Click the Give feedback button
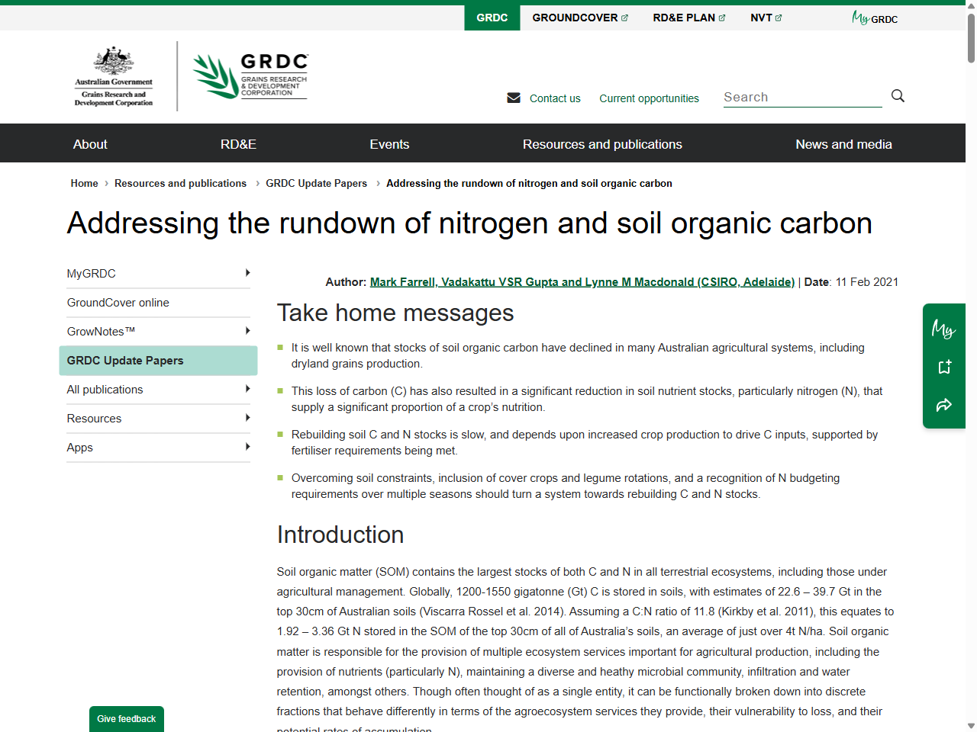Screen dimensions: 977x732 (126, 719)
